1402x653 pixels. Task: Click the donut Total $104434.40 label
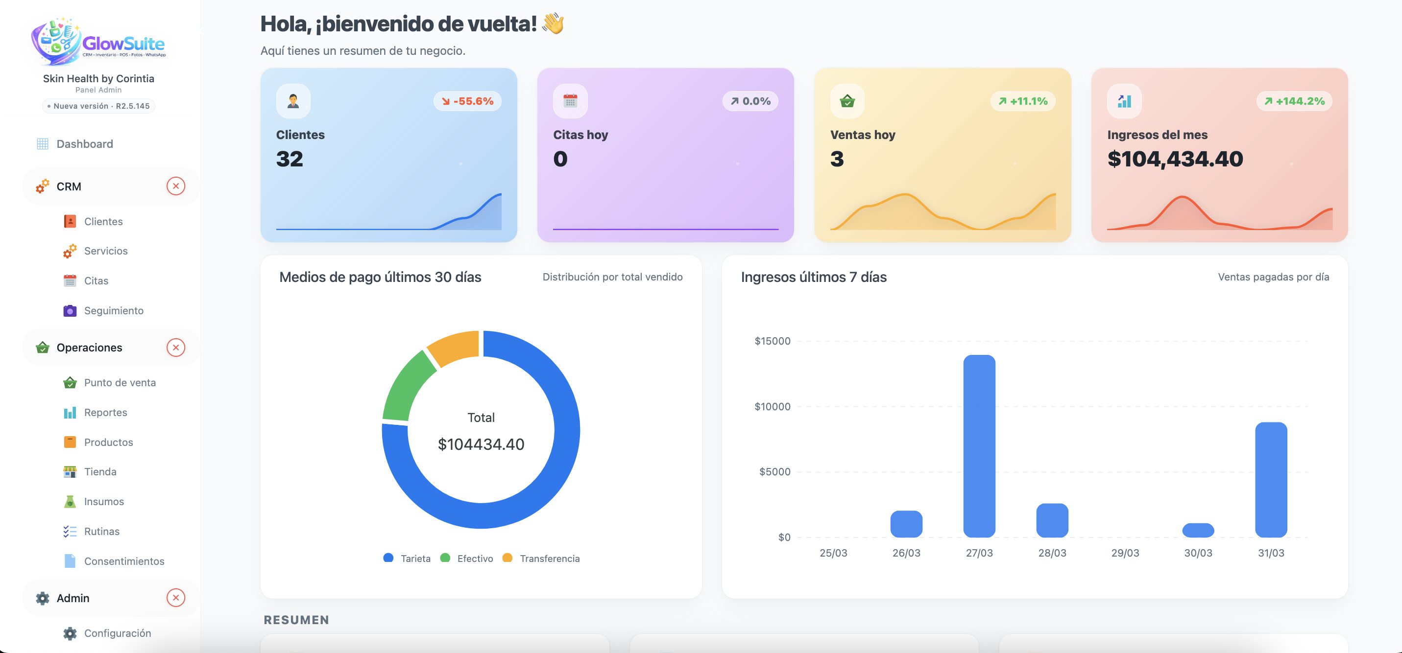tap(481, 431)
